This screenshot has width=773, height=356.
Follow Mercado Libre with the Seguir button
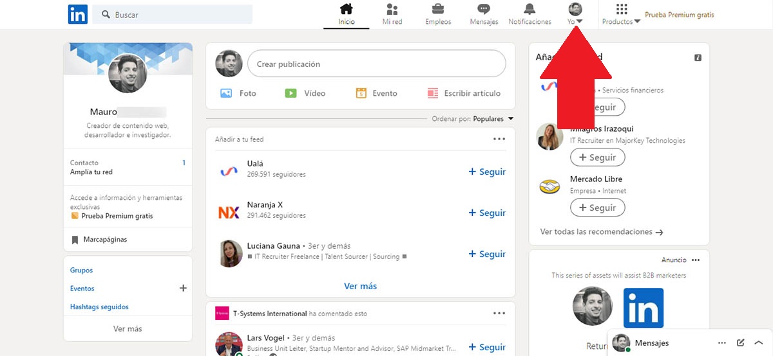[x=597, y=208]
